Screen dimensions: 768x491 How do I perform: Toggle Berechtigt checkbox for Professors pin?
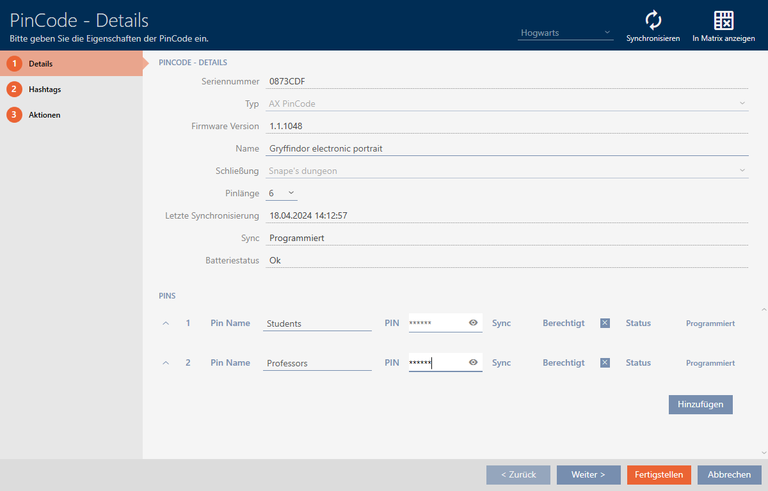605,362
